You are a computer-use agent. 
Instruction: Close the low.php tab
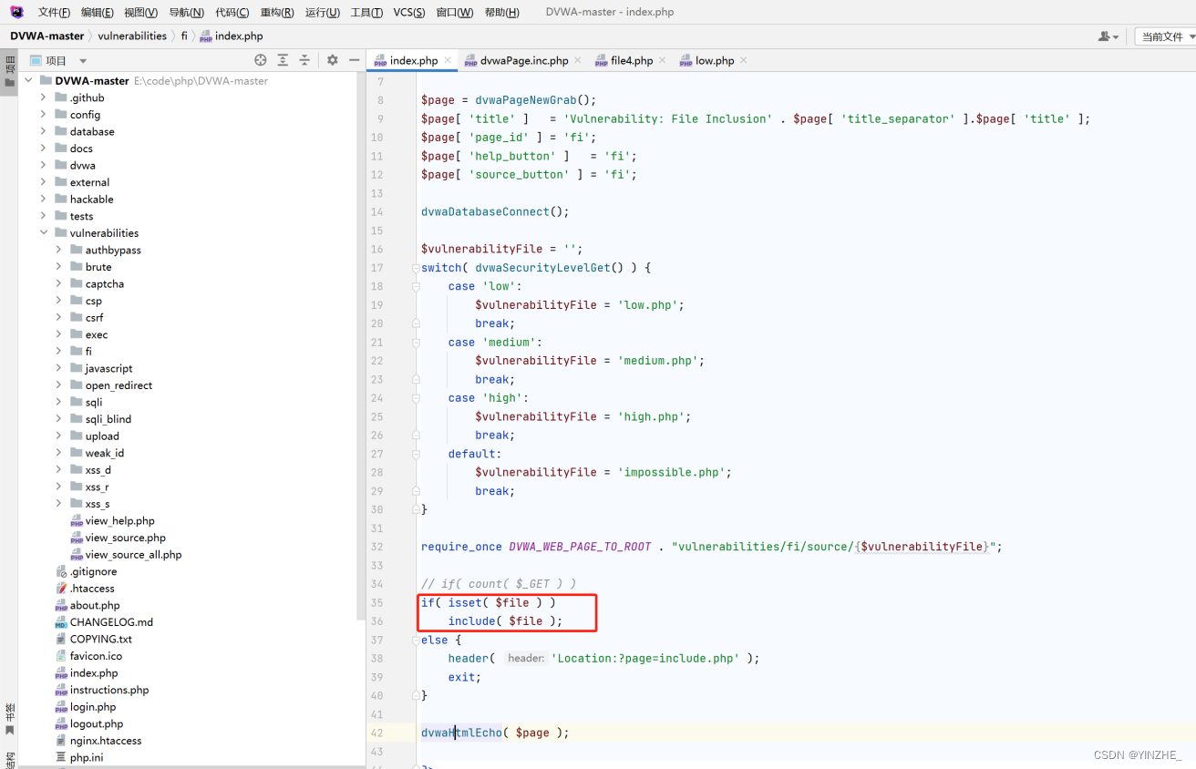coord(743,60)
